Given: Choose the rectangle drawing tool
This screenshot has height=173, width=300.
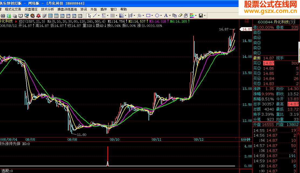Looking at the screenshot, I should click(148, 16).
